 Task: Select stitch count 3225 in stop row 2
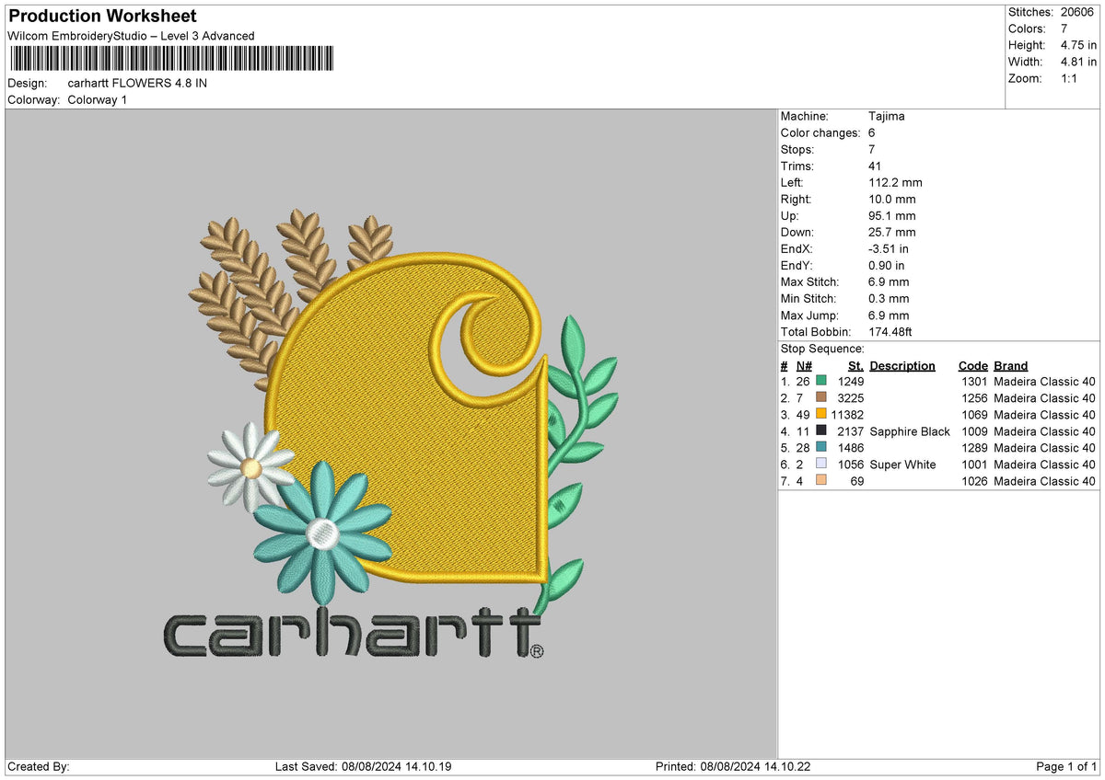pyautogui.click(x=851, y=397)
